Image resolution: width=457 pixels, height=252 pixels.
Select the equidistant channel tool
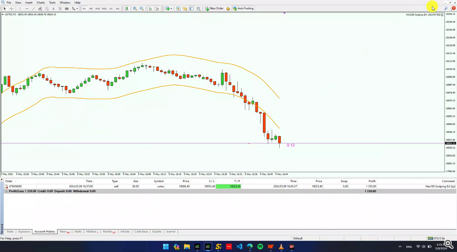click(x=40, y=9)
